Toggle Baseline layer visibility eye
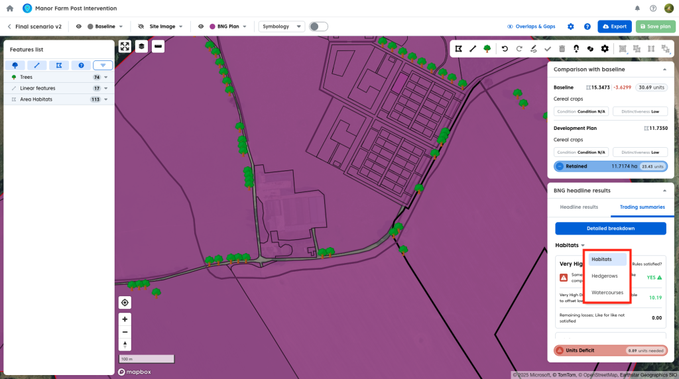Screen dimensions: 679x379 [x=79, y=27]
